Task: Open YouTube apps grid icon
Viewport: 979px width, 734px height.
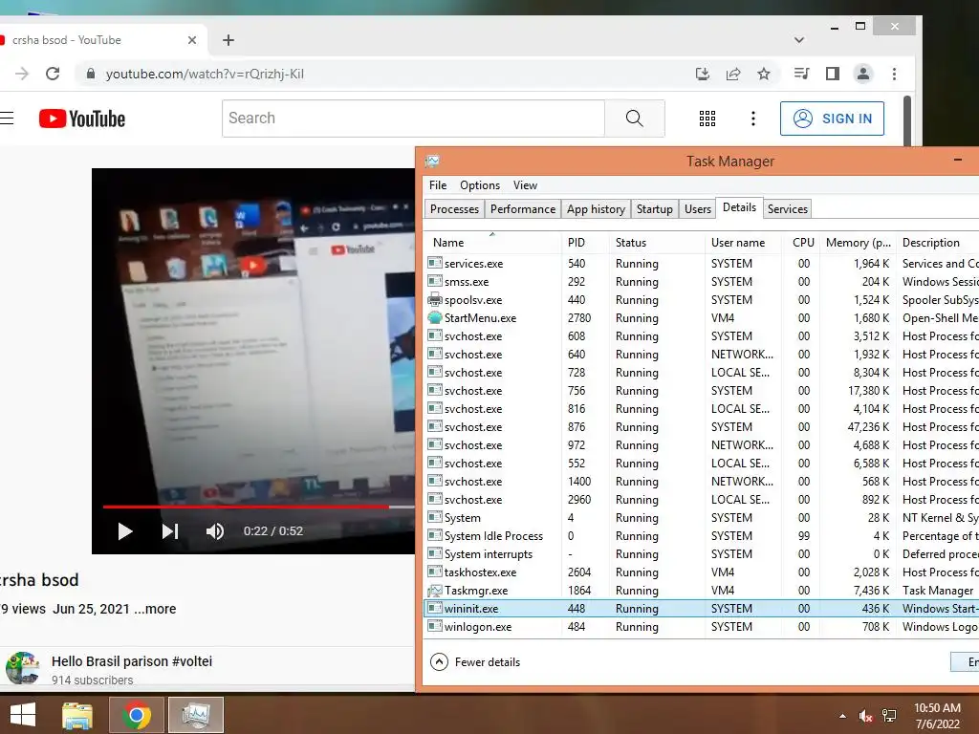Action: 707,119
